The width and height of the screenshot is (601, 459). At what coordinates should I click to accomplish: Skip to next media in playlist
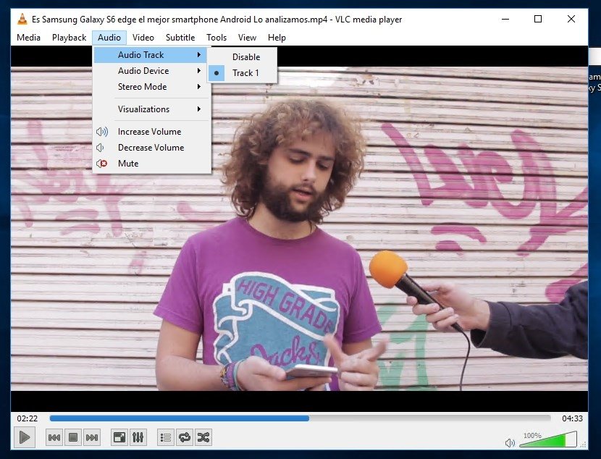click(92, 437)
